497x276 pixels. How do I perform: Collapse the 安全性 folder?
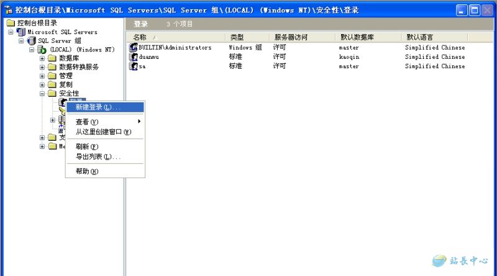point(42,94)
